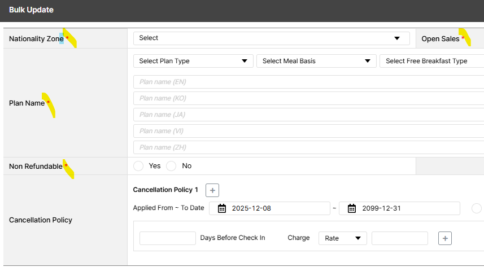
Task: Click the charge amount input field
Action: (399, 238)
